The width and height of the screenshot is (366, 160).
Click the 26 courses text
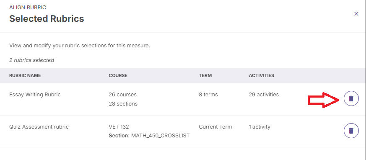click(x=122, y=95)
